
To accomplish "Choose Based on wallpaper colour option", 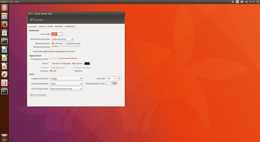I will [61, 63].
